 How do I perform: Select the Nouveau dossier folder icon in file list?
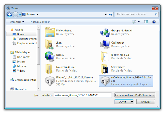click(x=49, y=69)
